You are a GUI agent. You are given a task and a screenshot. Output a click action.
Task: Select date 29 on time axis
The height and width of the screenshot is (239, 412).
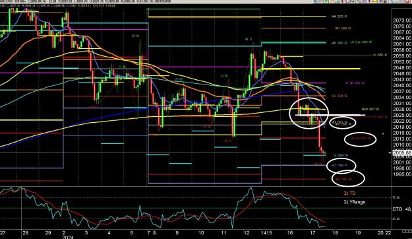[48, 233]
